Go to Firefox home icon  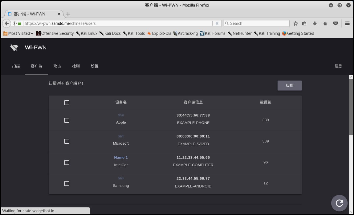325,23
